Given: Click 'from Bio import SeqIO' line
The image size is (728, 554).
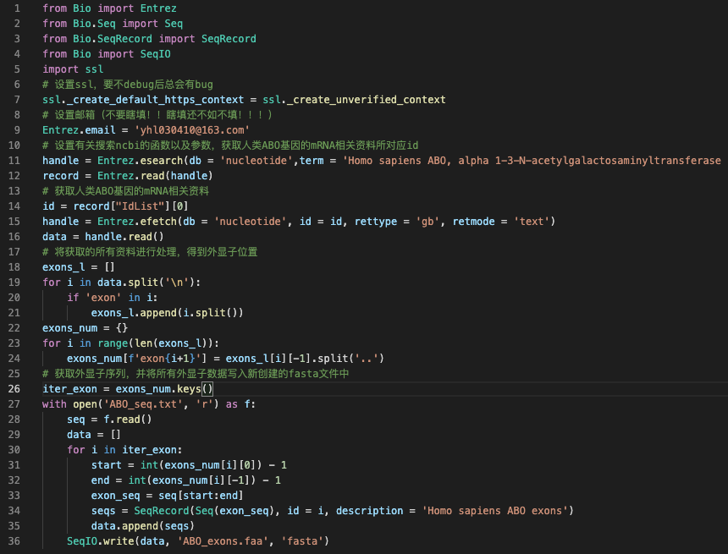Looking at the screenshot, I should coord(107,54).
